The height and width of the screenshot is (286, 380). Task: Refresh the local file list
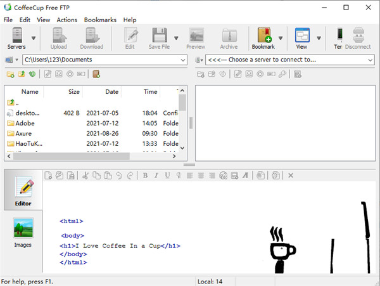click(x=32, y=74)
